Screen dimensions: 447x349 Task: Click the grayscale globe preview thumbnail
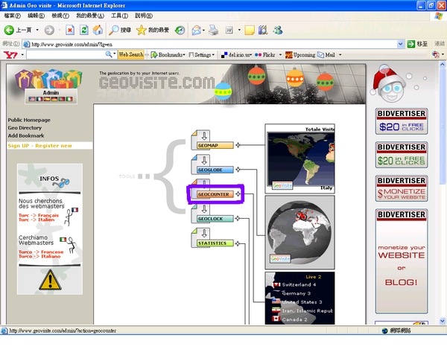coord(299,232)
